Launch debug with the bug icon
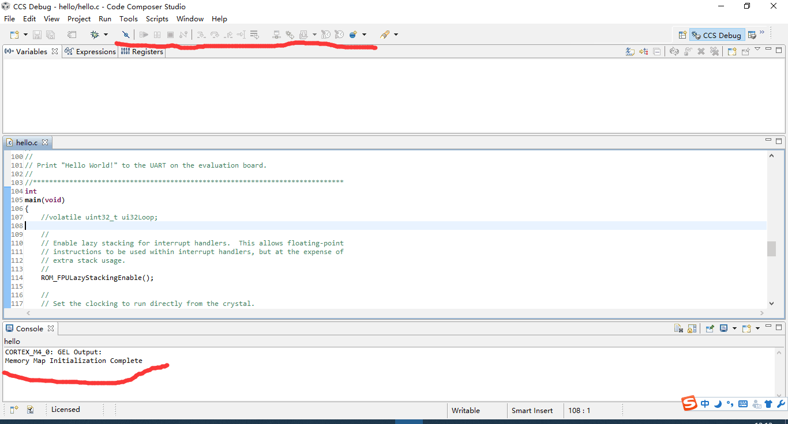Image resolution: width=788 pixels, height=424 pixels. [x=95, y=35]
